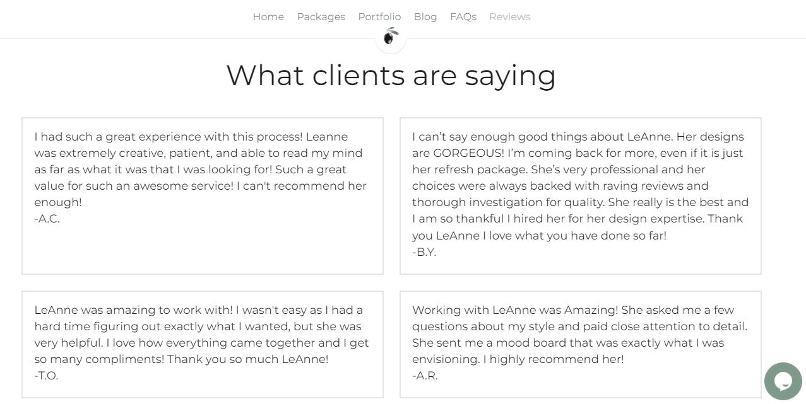The width and height of the screenshot is (806, 404).
Task: Visit the FAQs page
Action: 463,17
